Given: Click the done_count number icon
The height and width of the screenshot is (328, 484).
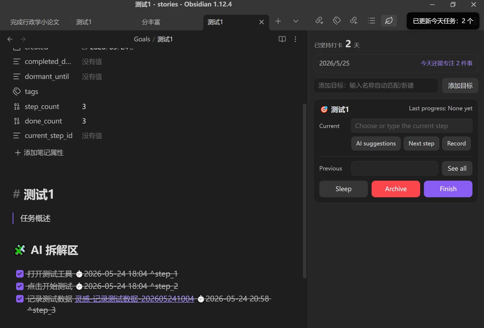Looking at the screenshot, I should pyautogui.click(x=17, y=121).
